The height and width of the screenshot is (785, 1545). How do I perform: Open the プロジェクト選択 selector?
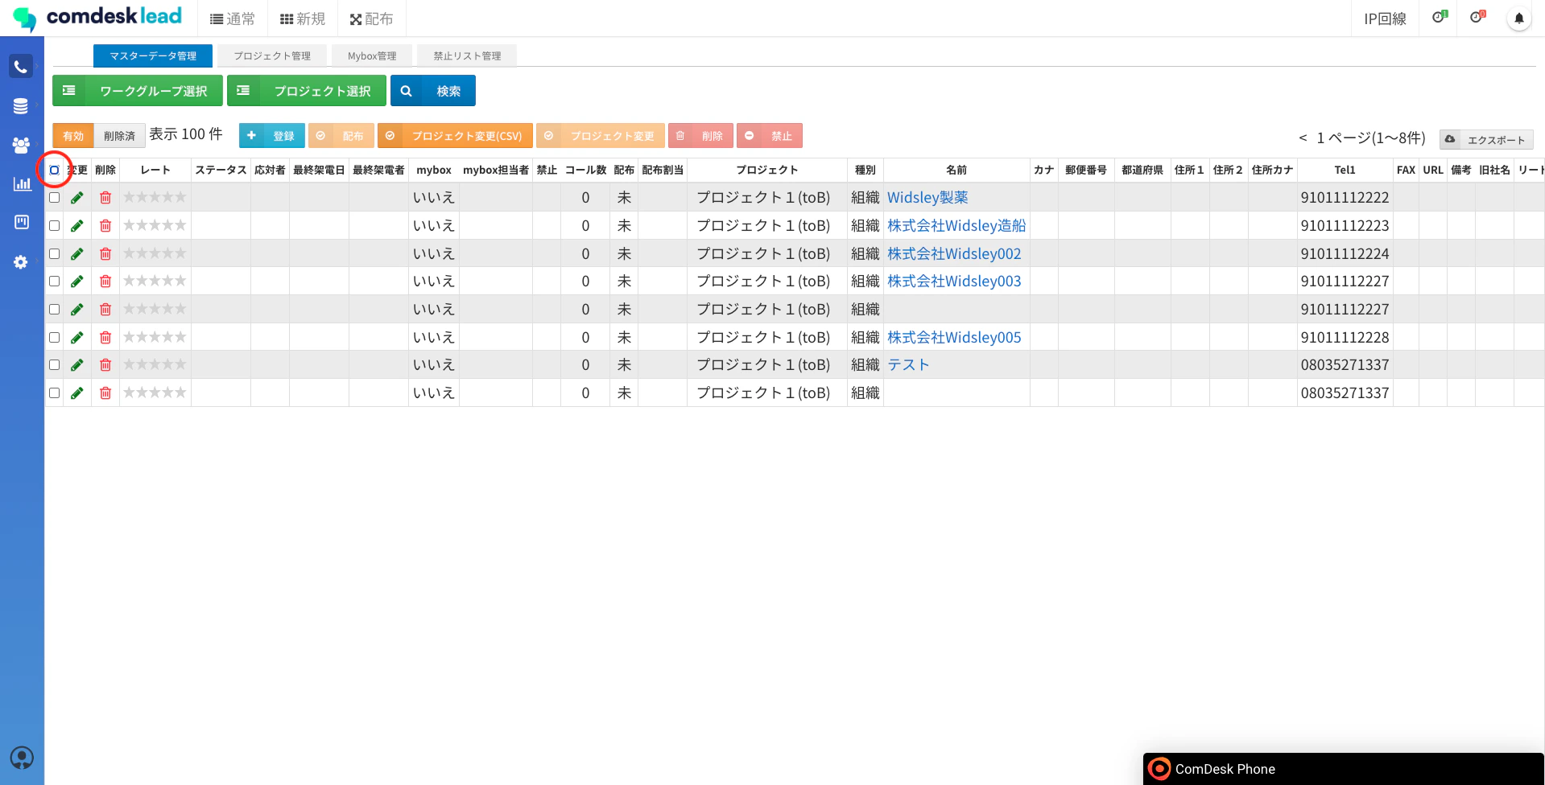click(307, 91)
